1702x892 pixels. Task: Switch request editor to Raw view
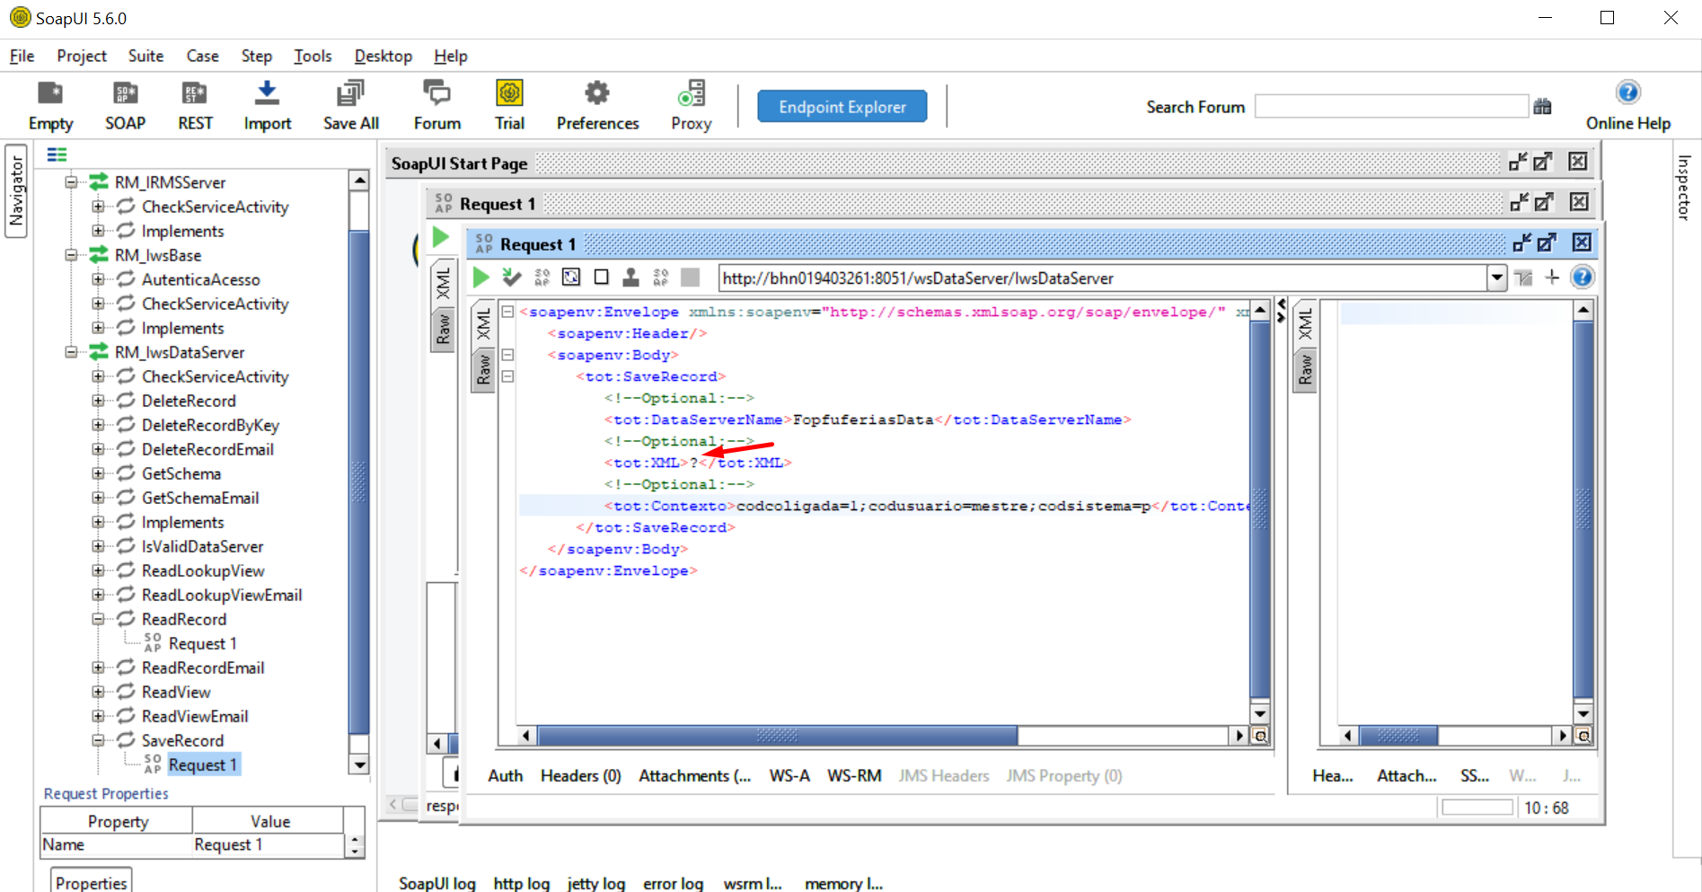pos(483,371)
